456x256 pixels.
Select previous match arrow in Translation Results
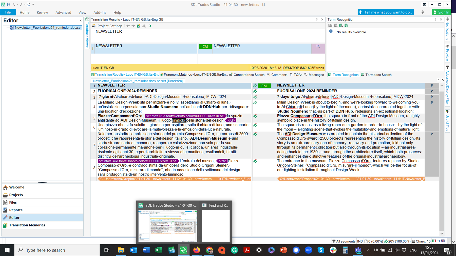click(128, 26)
